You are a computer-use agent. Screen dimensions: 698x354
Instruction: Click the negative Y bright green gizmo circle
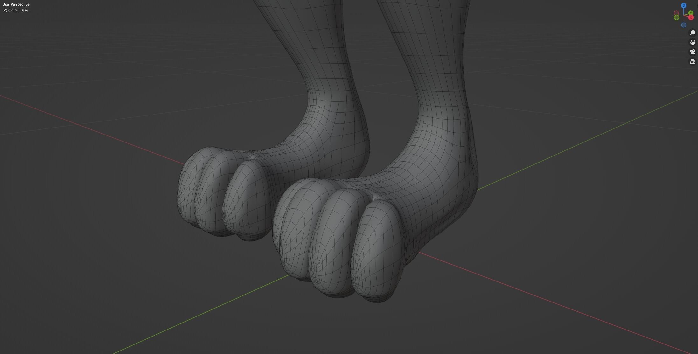[677, 17]
